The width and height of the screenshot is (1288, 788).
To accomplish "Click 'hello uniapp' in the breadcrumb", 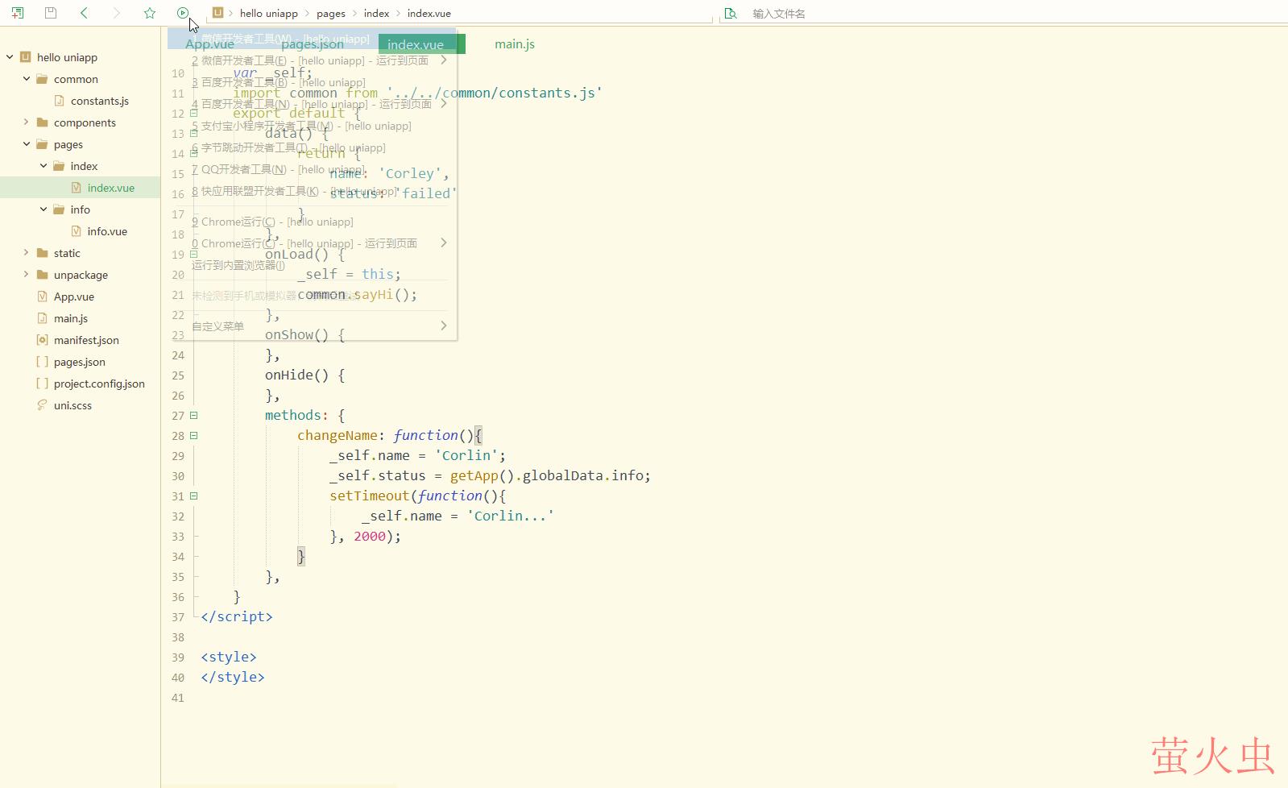I will (268, 14).
